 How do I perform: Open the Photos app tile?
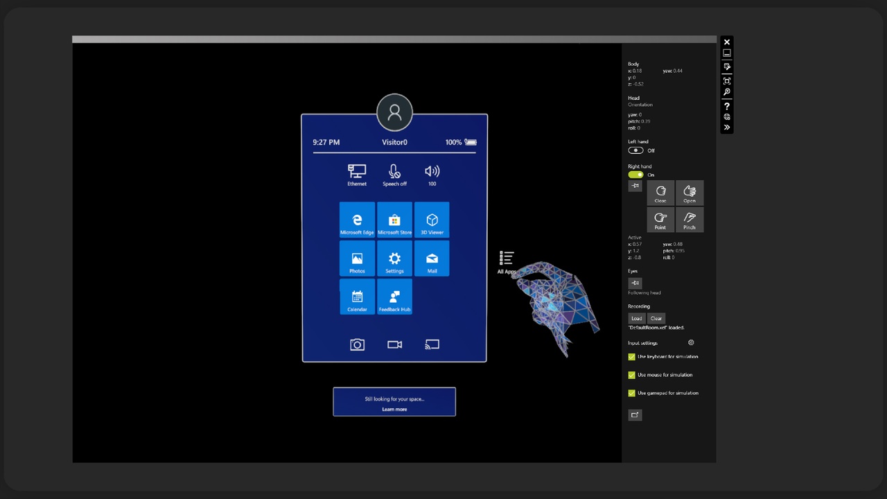(357, 259)
